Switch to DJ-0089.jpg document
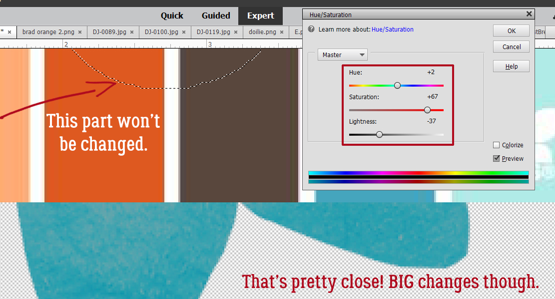The width and height of the screenshot is (555, 299). pos(109,32)
